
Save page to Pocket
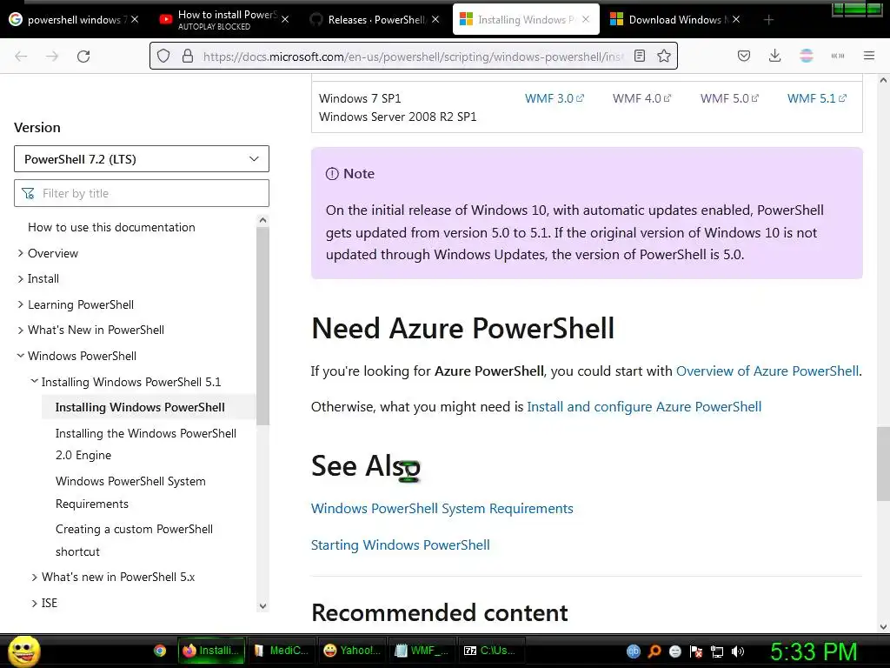pos(744,56)
